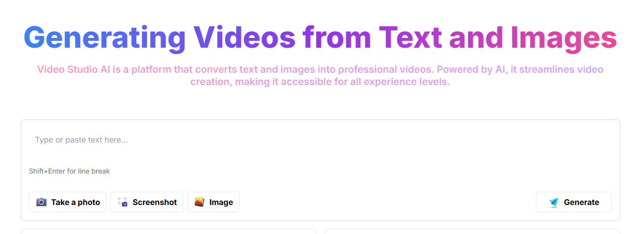
Task: Click 'Shift+Enter for line break' hint text
Action: [x=70, y=171]
